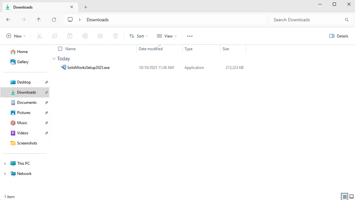The image size is (355, 200).
Task: Open the View dropdown
Action: pyautogui.click(x=167, y=36)
